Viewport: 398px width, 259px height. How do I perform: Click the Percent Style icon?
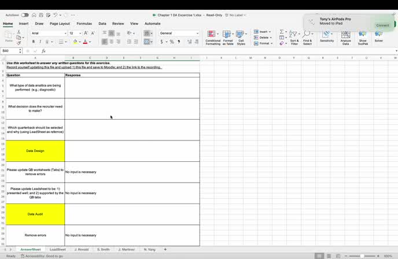tap(172, 42)
